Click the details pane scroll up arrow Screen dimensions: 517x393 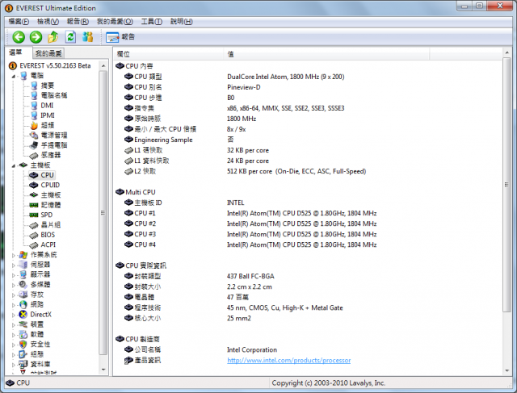click(506, 52)
